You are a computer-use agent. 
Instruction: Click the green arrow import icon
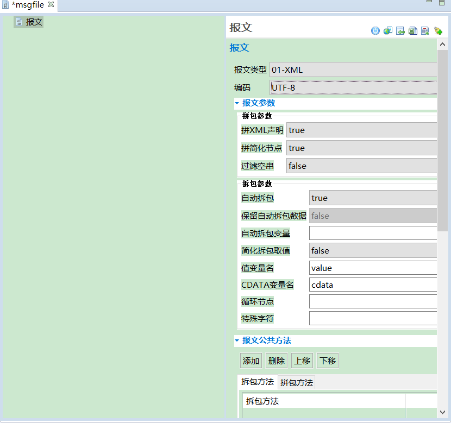400,31
